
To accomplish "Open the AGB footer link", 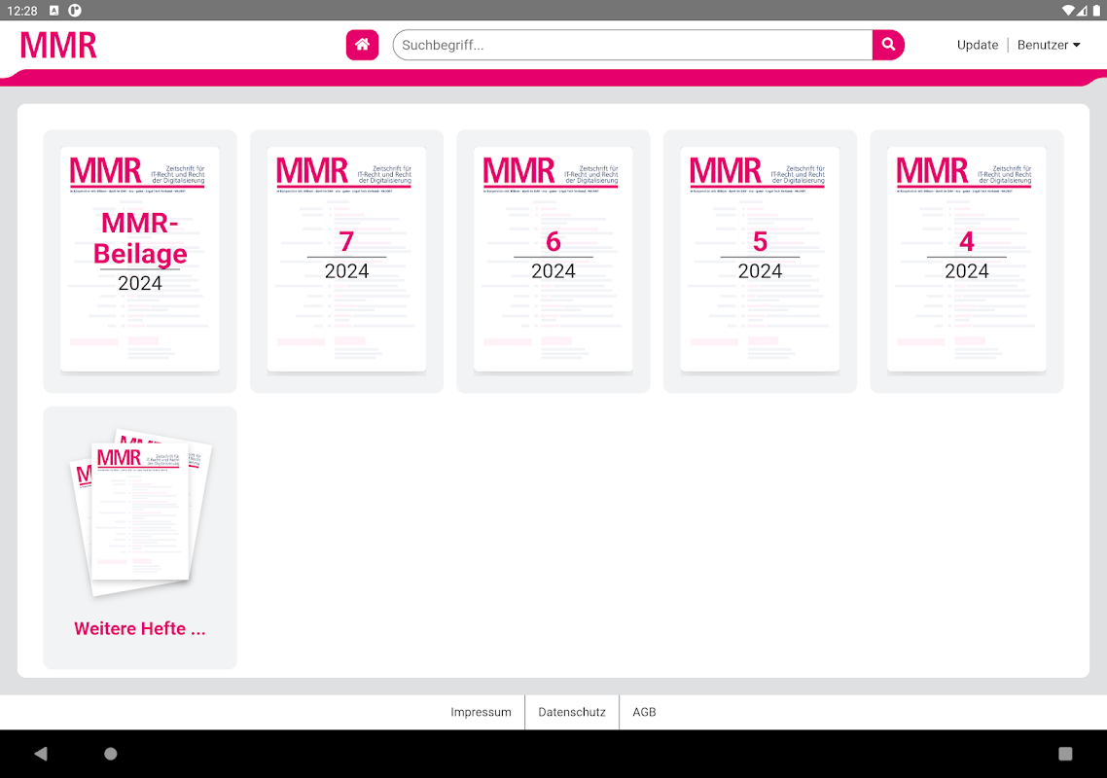I will tap(644, 712).
